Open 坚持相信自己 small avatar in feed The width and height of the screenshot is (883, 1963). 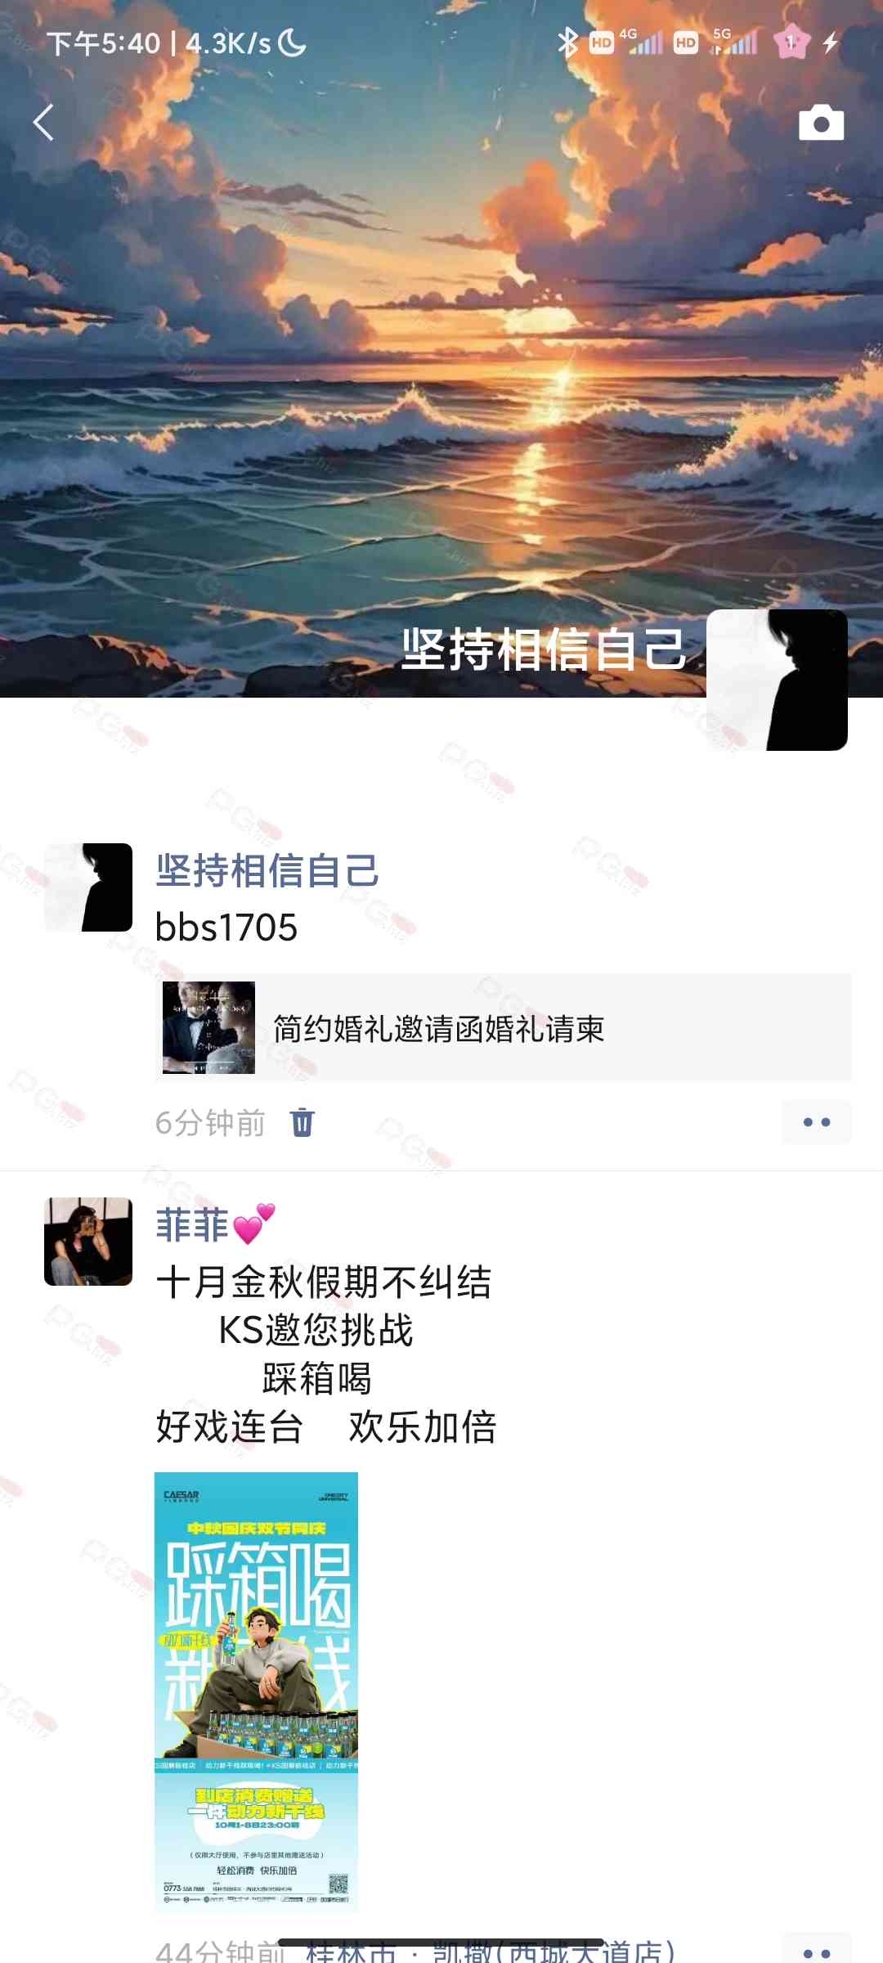(88, 887)
